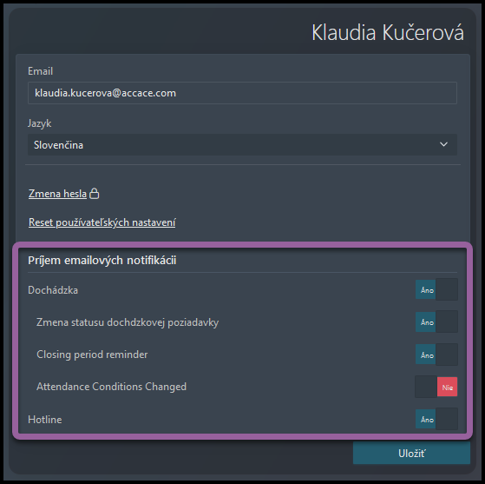Open the Jazyk language dropdown

coord(242,145)
